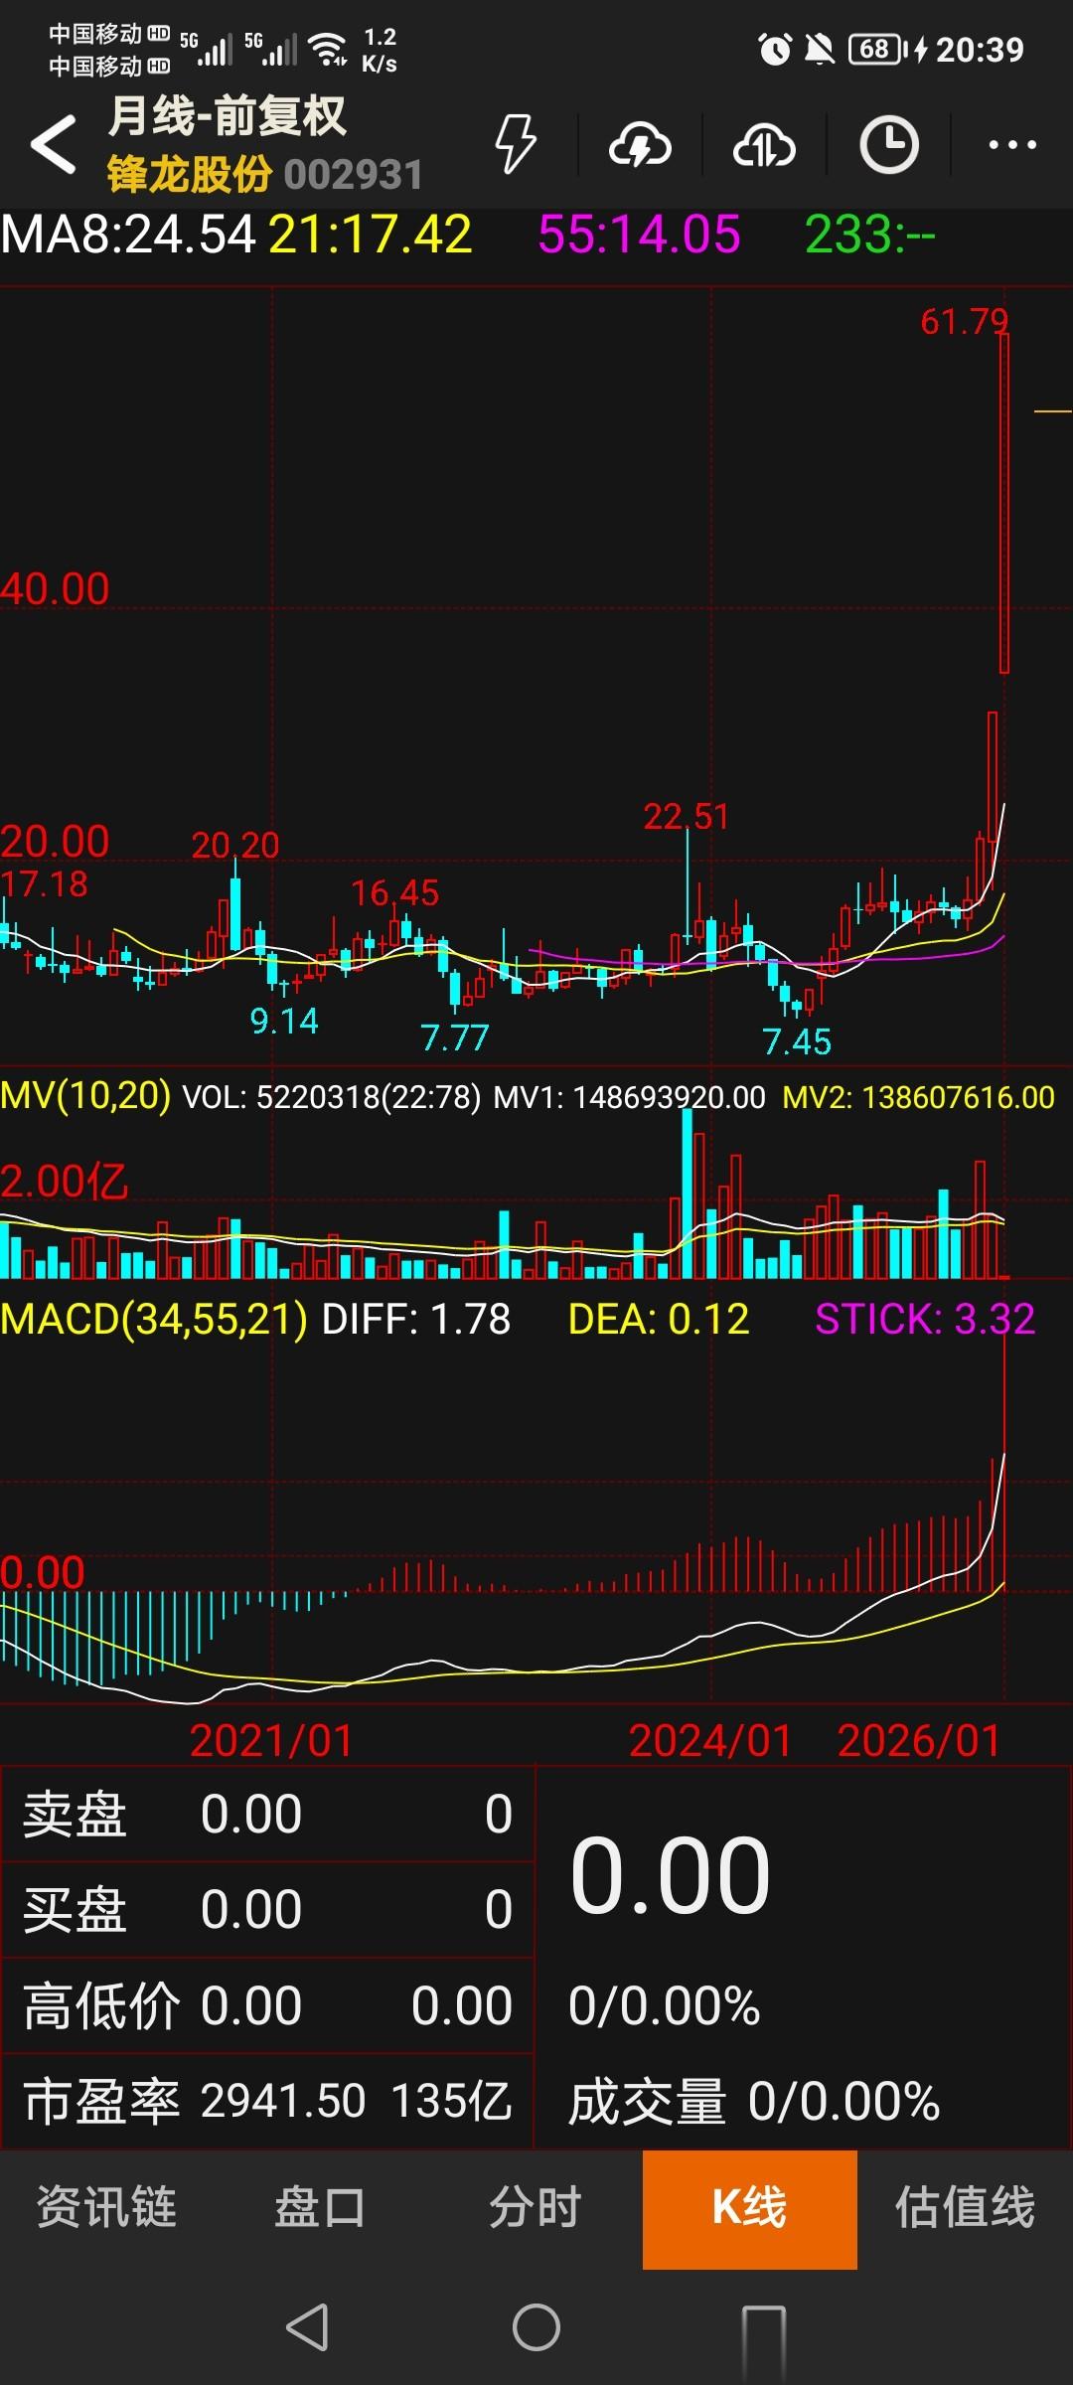Viewport: 1073px width, 2385px height.
Task: Tap the green 233:-- moving average value
Action: click(x=869, y=236)
